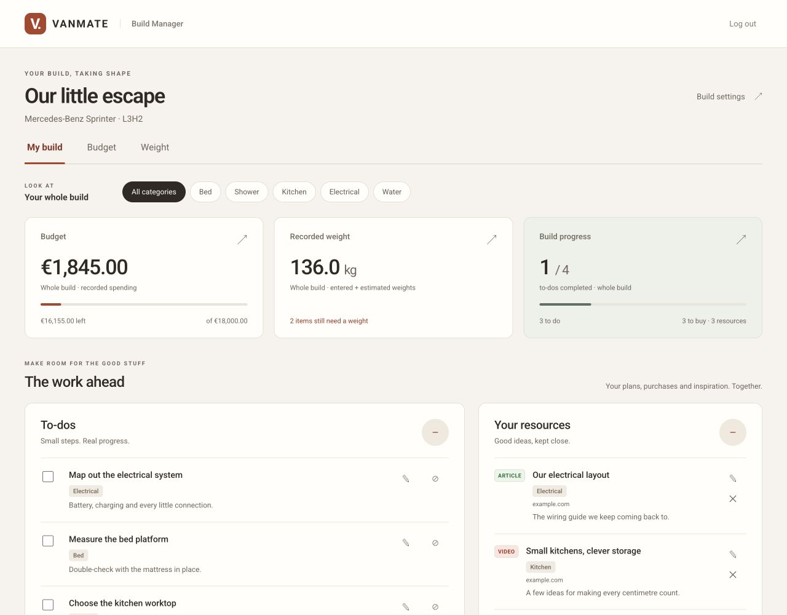Click the ARTICLE badge on 'Our electrical layout'
The height and width of the screenshot is (615, 787).
point(510,475)
